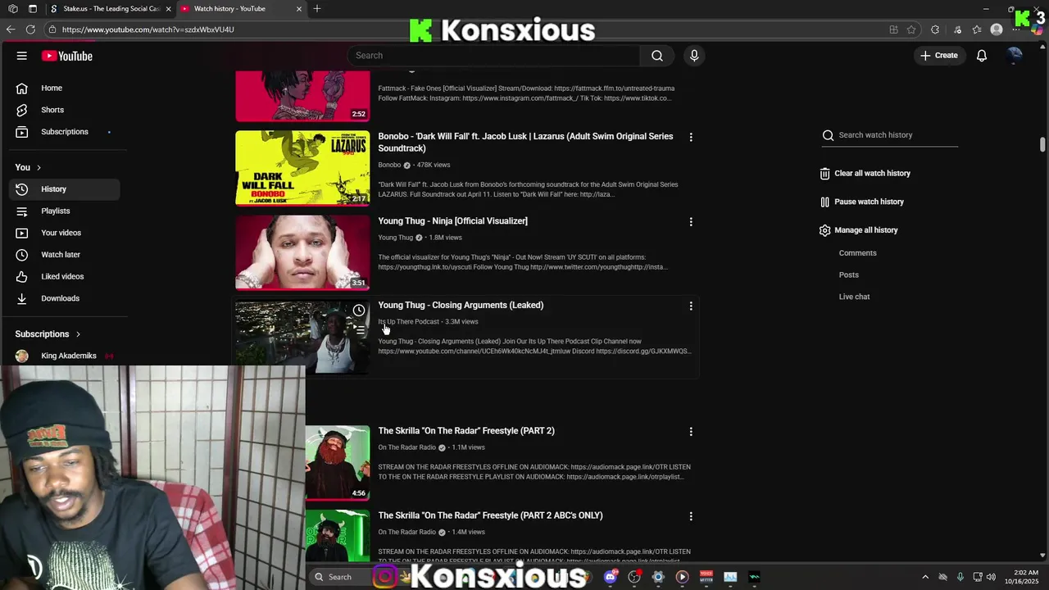Open Shorts from the sidebar
The width and height of the screenshot is (1049, 590).
65,110
